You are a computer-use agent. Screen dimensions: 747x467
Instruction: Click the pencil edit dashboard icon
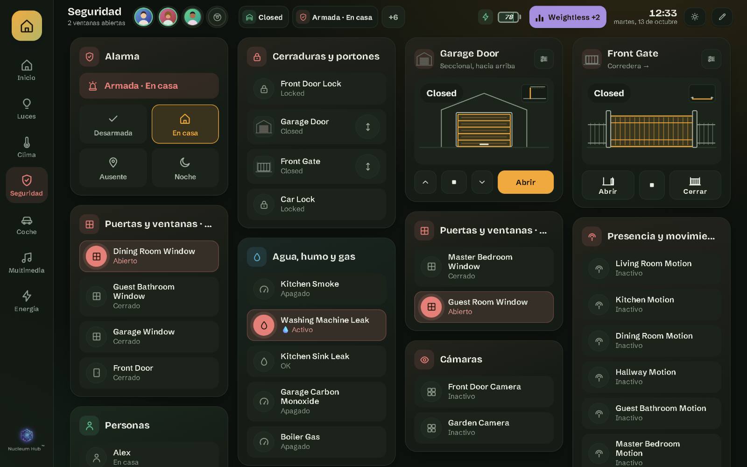coord(722,17)
